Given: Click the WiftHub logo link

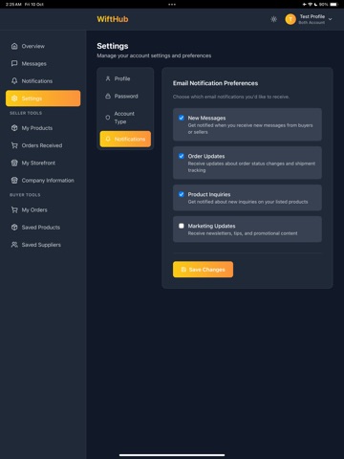Looking at the screenshot, I should coord(113,19).
